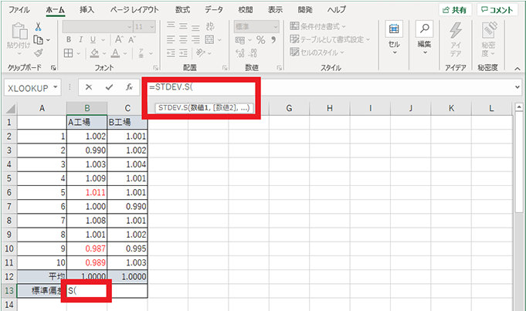Image resolution: width=526 pixels, height=311 pixels.
Task: Click inside the formula bar input
Action: (330, 87)
